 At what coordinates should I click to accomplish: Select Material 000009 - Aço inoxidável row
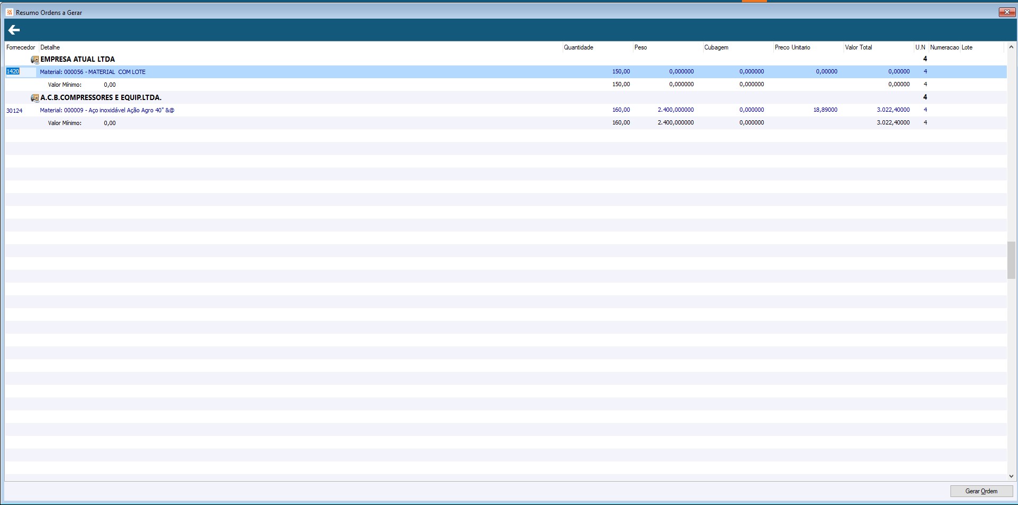pyautogui.click(x=506, y=110)
